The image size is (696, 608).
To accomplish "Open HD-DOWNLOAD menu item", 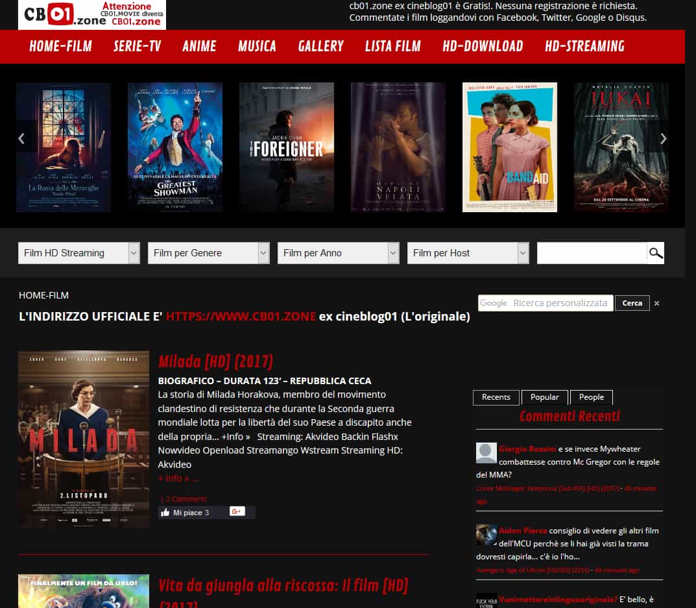I will coord(483,46).
